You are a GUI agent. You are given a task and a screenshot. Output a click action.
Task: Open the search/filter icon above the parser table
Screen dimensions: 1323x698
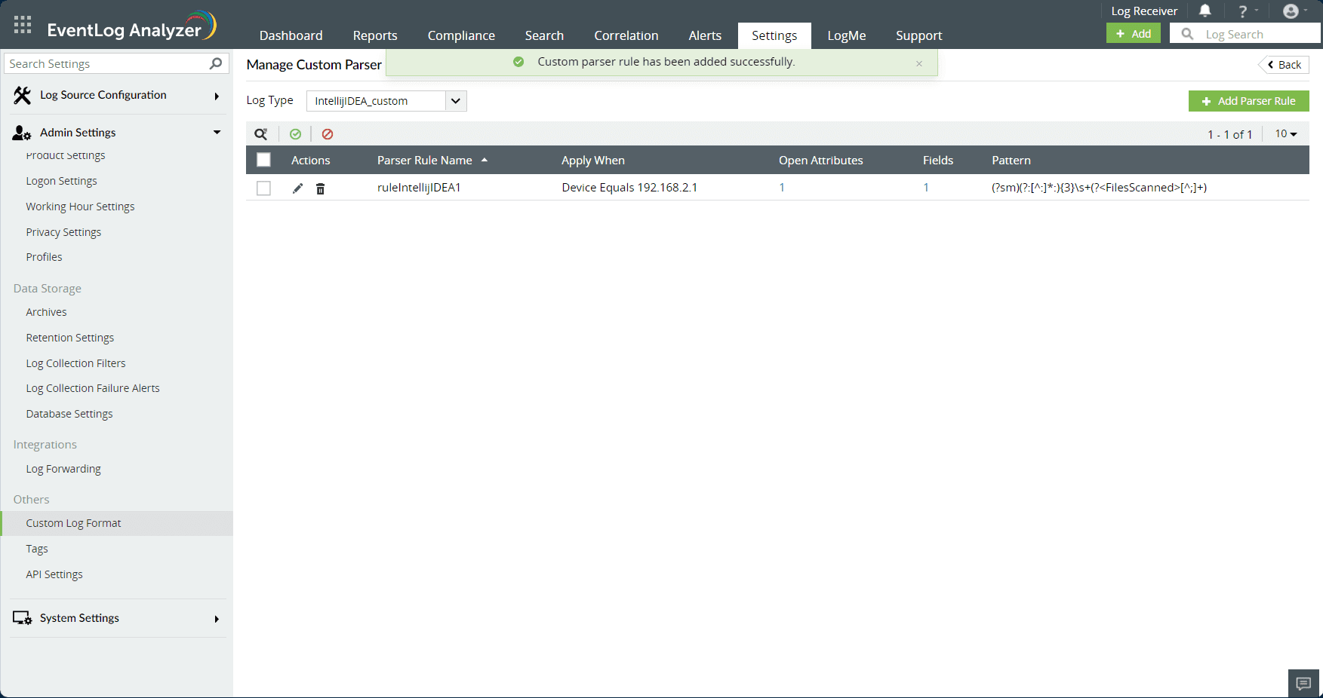261,133
